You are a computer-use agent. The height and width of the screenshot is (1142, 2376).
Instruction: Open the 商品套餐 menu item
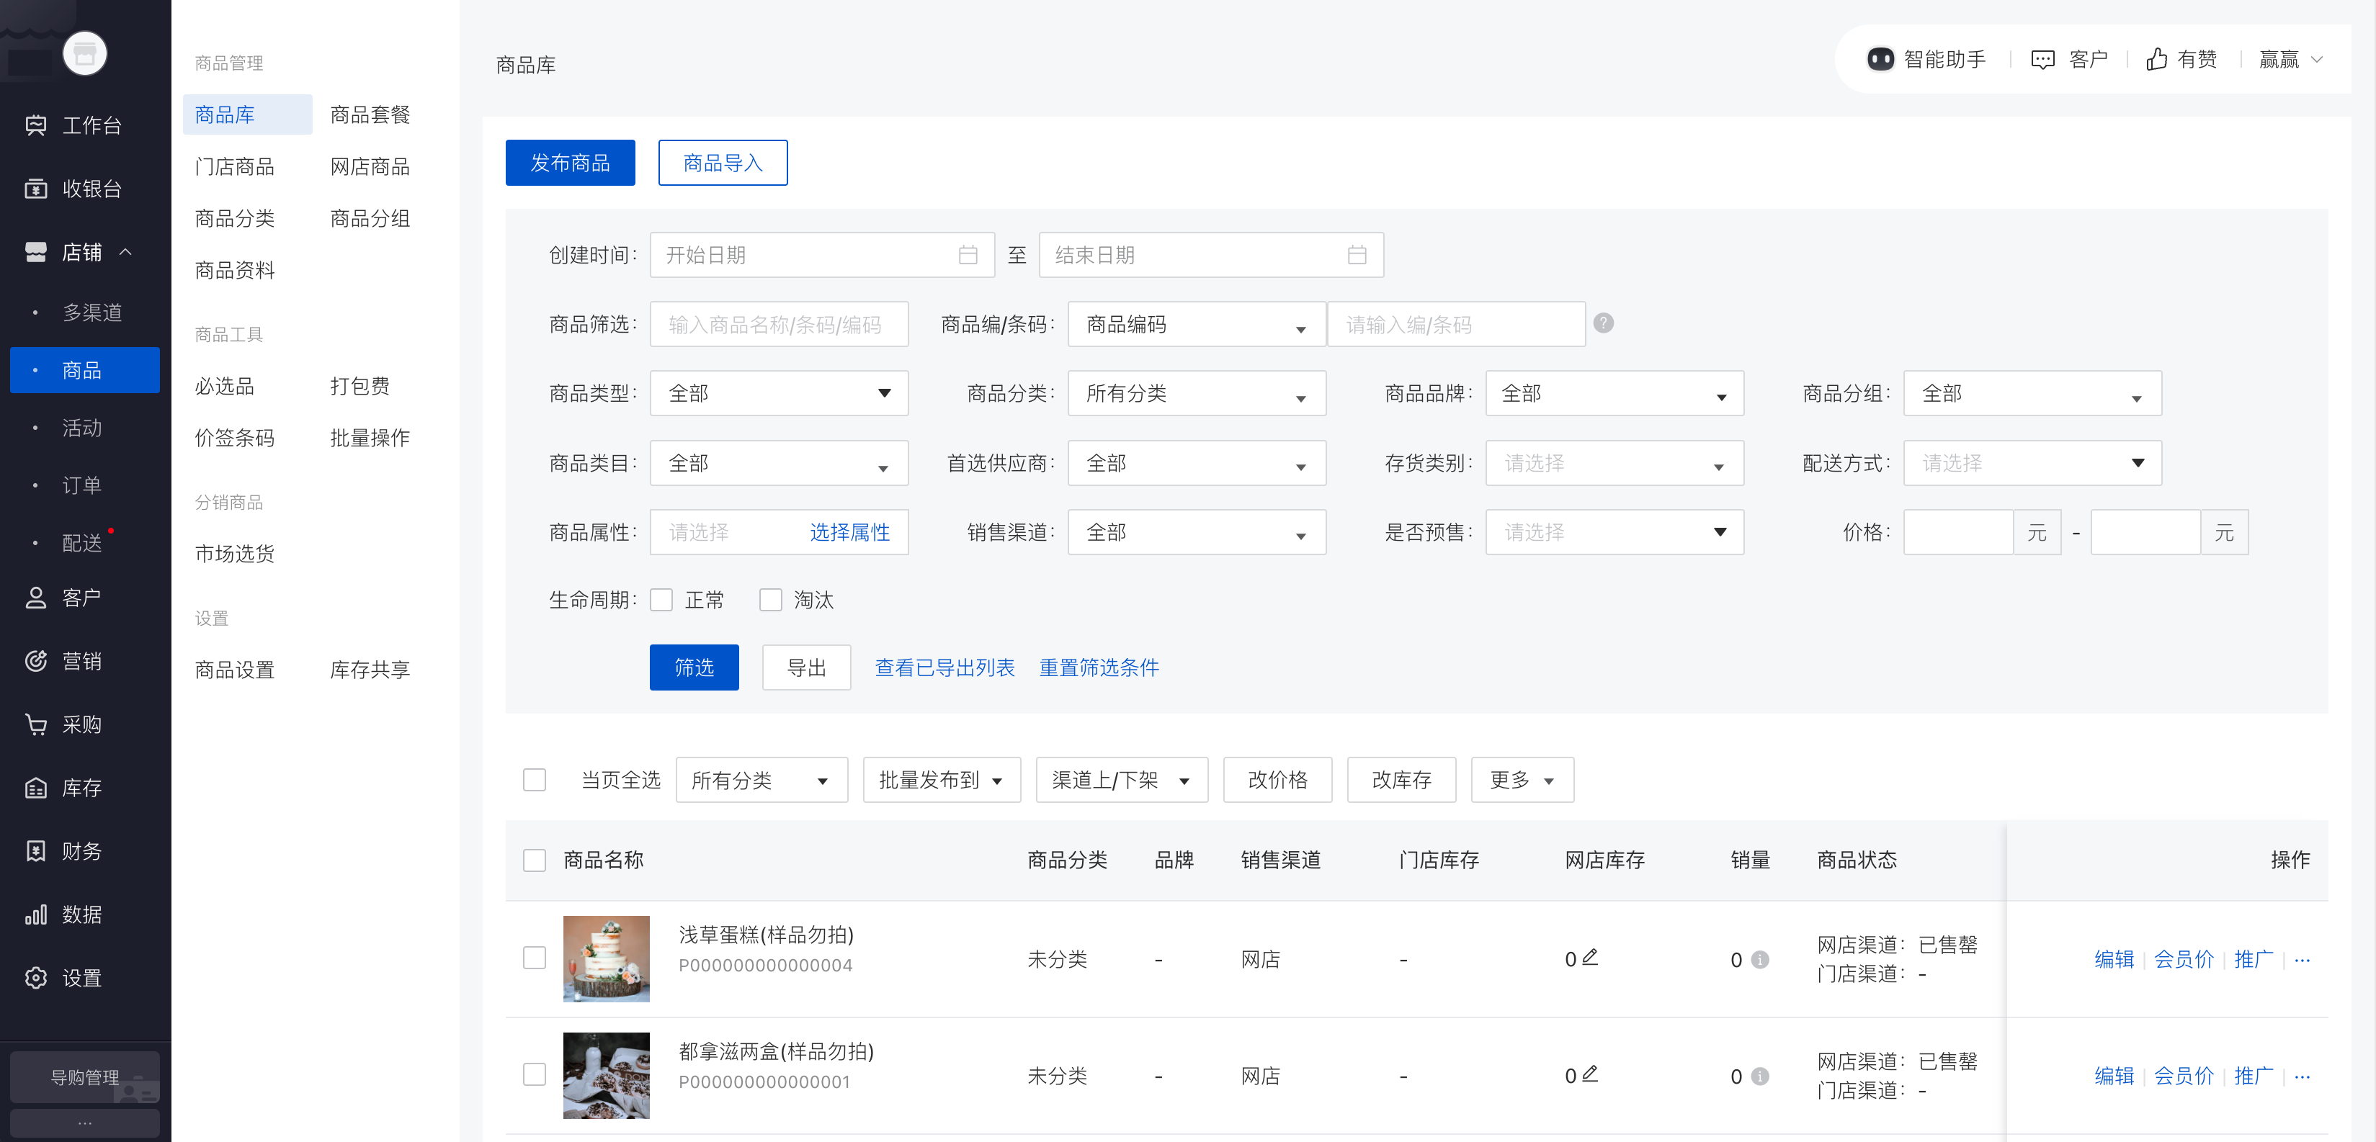click(x=370, y=113)
